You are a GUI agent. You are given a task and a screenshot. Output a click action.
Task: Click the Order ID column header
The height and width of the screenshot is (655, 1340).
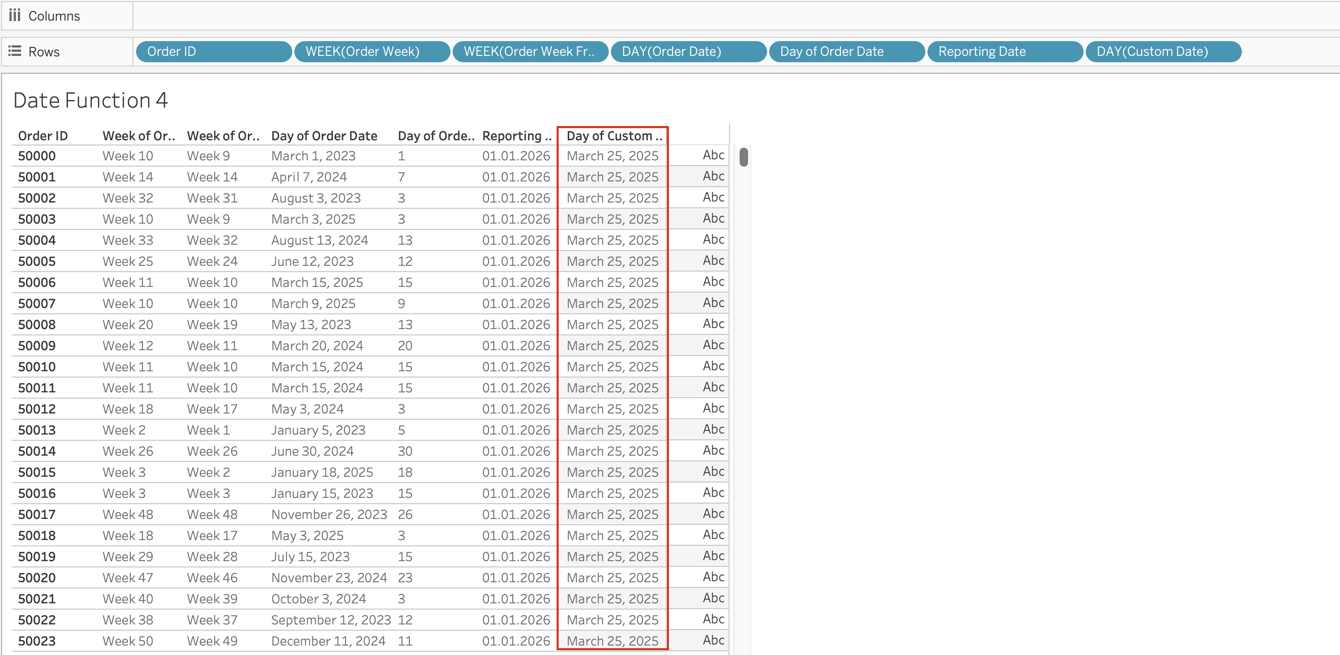[x=43, y=136]
